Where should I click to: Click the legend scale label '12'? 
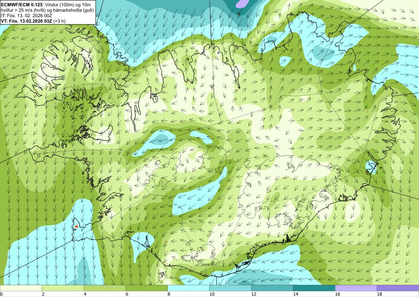click(x=254, y=294)
